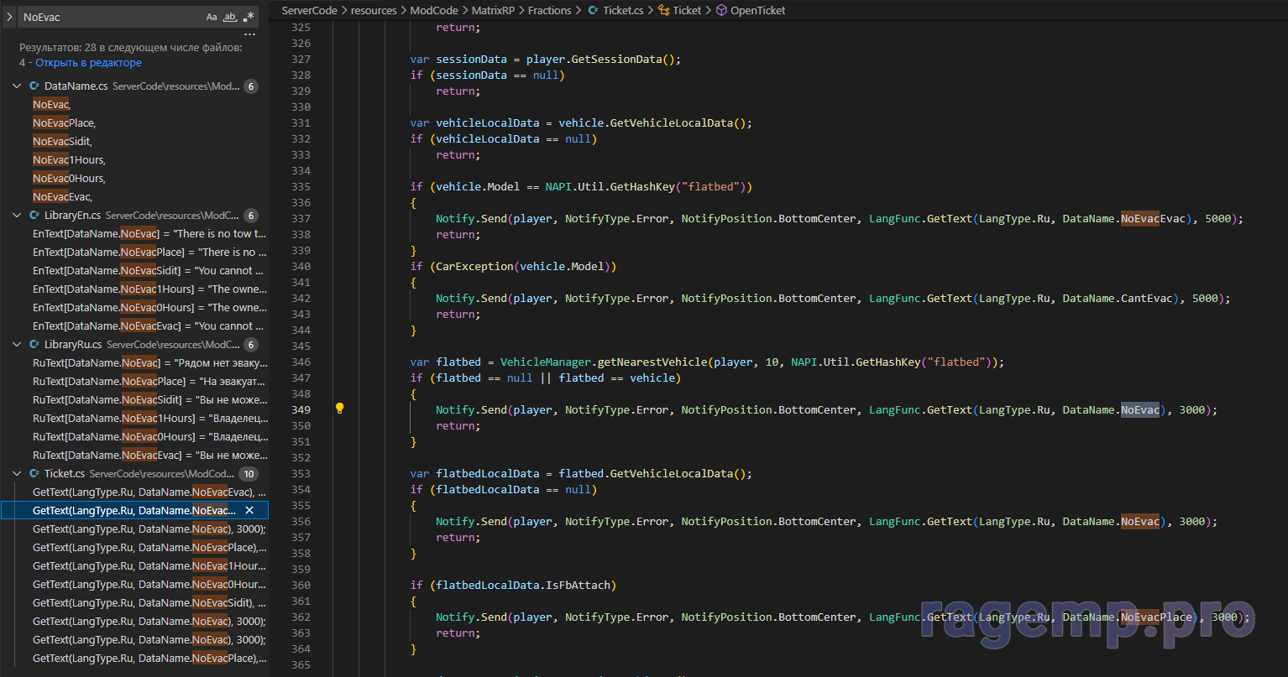Screen dimensions: 1288x677
Task: Click the search input field with NoEvac
Action: 109,17
